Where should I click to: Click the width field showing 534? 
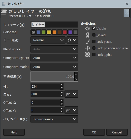[x=45, y=86]
